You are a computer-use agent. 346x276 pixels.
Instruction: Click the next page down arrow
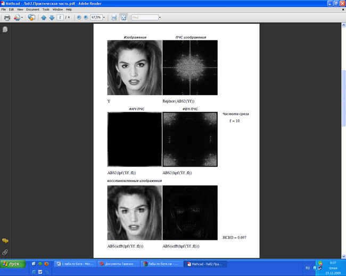(52, 18)
